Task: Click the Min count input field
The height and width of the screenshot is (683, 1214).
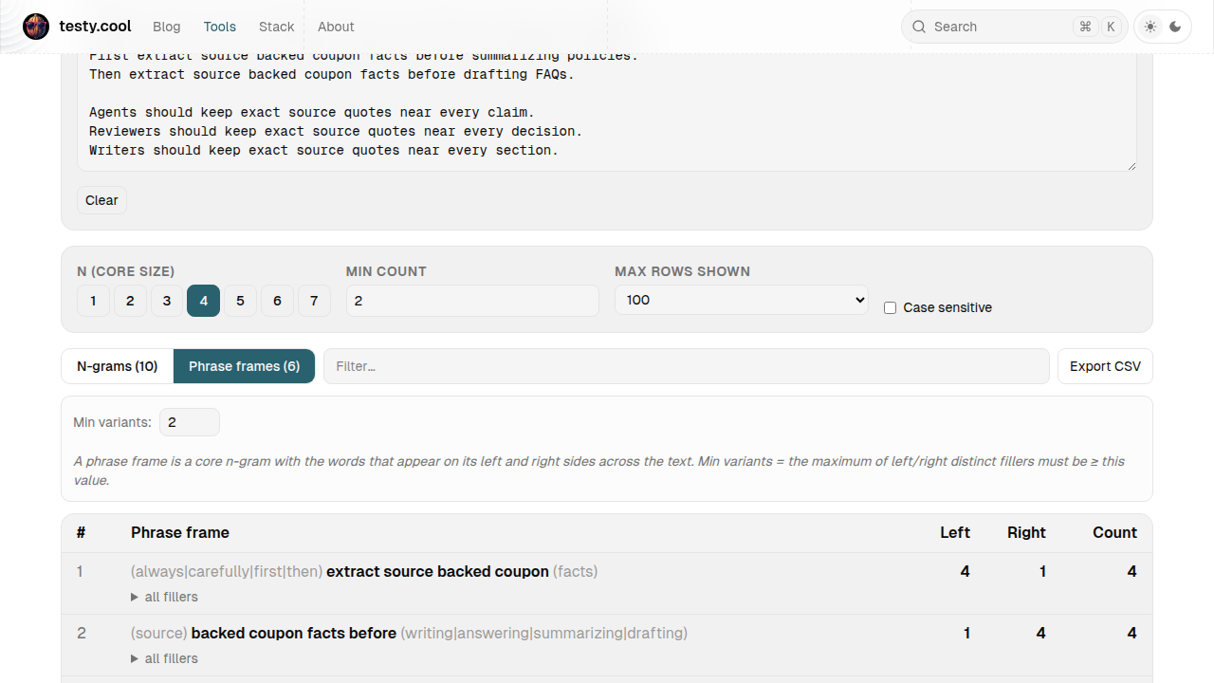Action: pos(472,301)
